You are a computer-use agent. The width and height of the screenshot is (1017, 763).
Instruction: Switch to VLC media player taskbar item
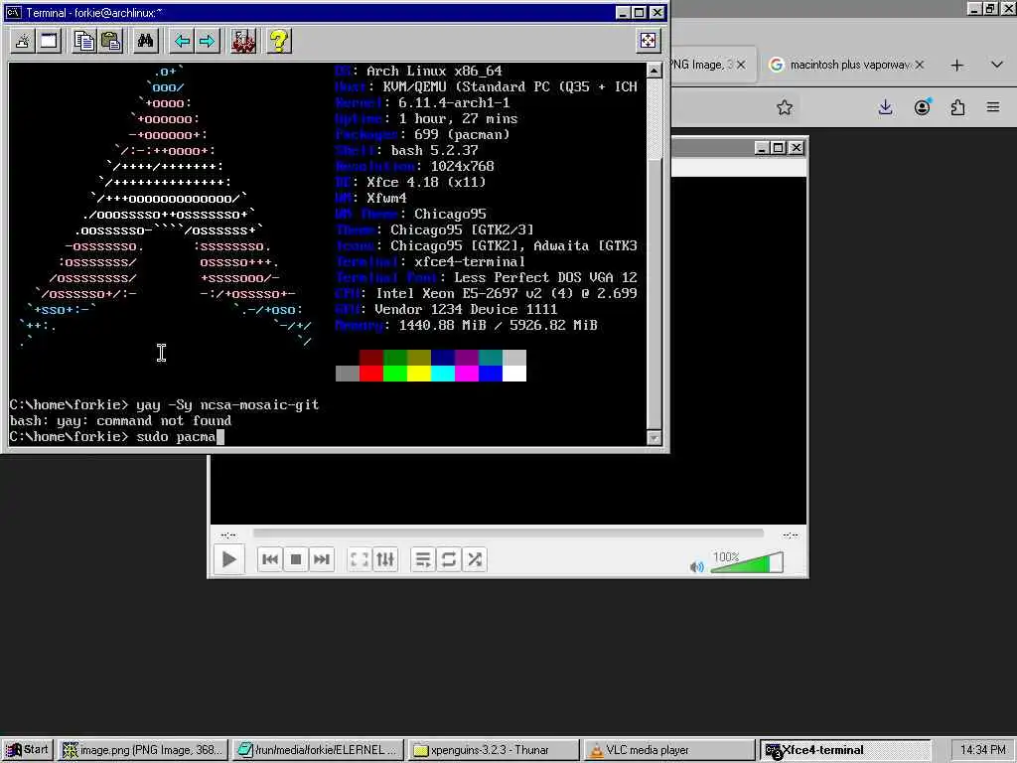668,750
